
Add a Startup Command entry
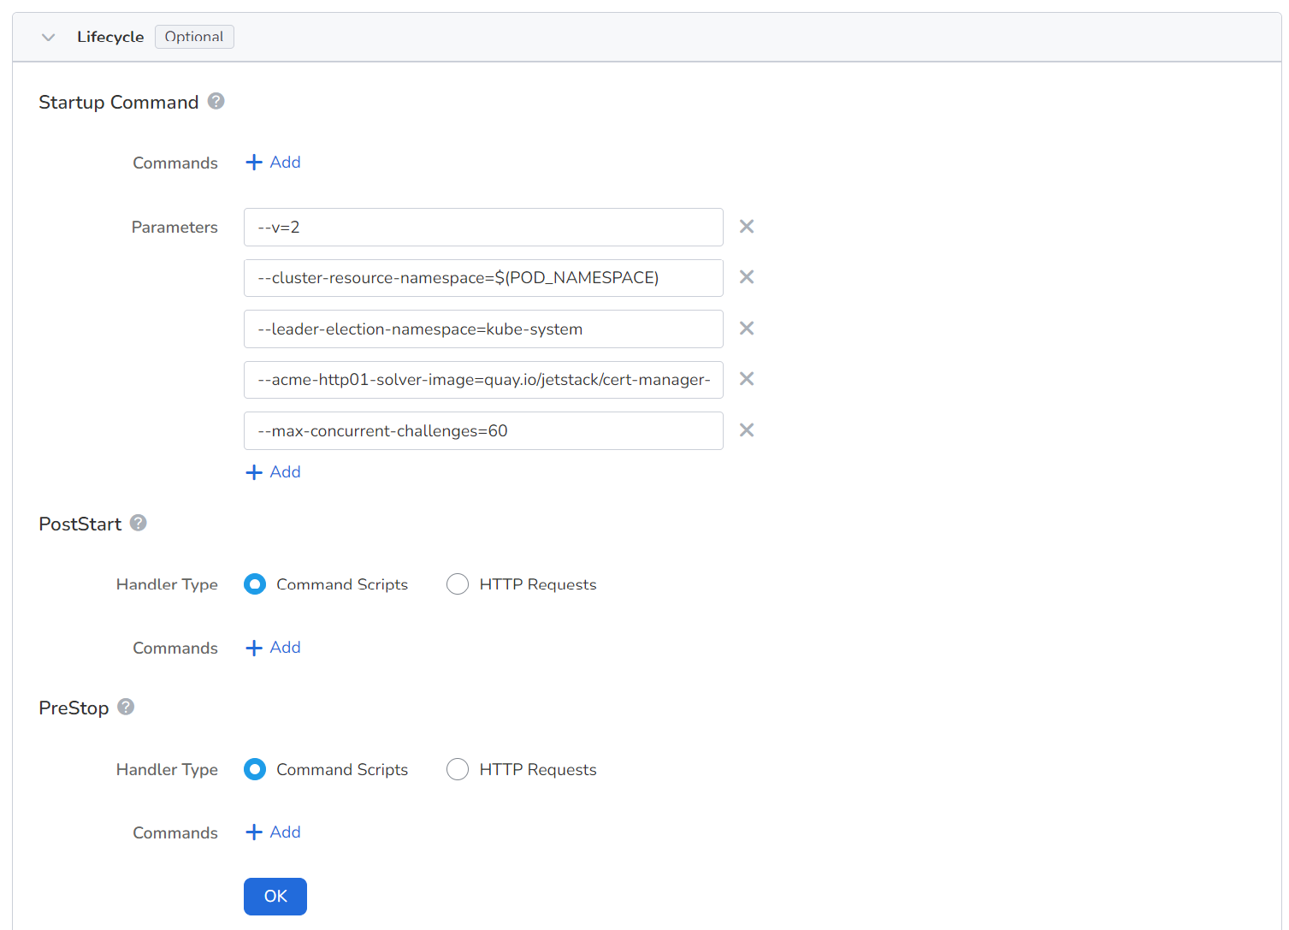(x=274, y=163)
